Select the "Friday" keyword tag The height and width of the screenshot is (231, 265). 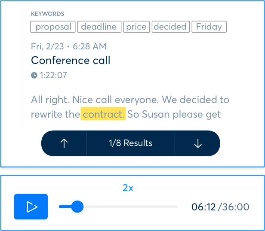pos(209,27)
